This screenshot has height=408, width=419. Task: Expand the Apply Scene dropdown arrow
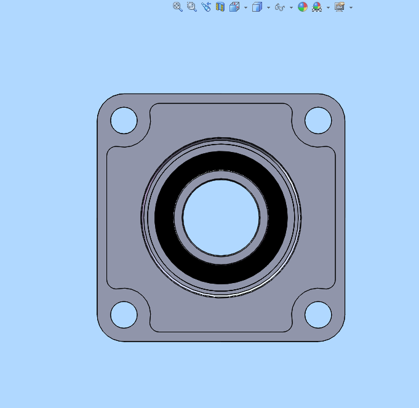coord(328,8)
